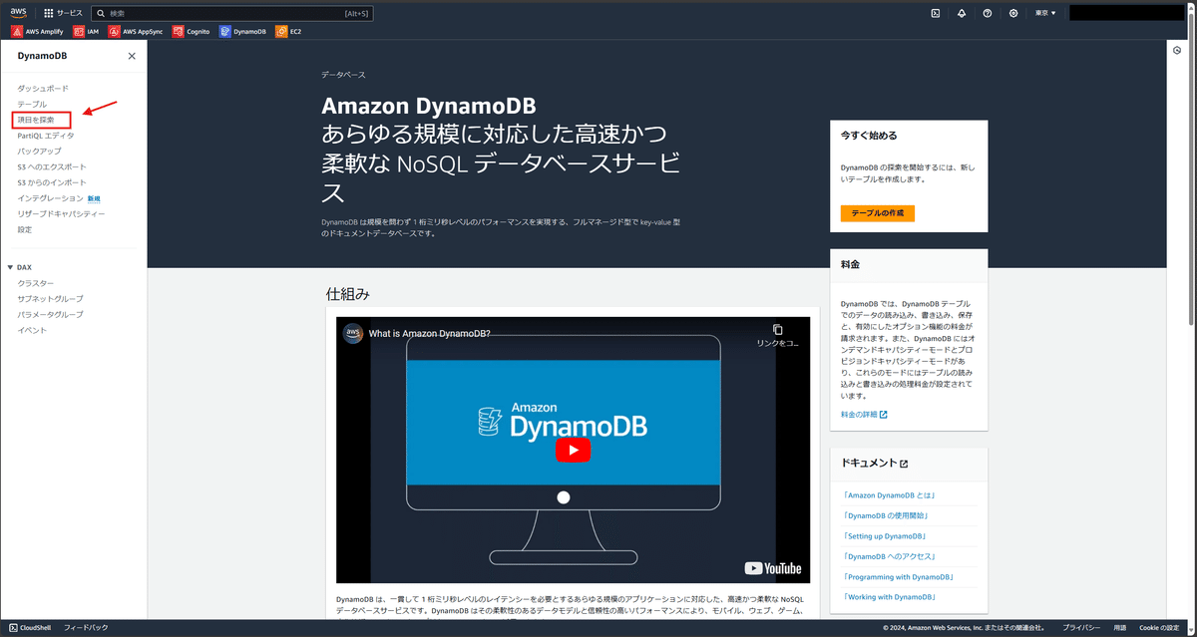1197x637 pixels.
Task: Open CloudShell terminal icon in top bar
Action: click(935, 13)
